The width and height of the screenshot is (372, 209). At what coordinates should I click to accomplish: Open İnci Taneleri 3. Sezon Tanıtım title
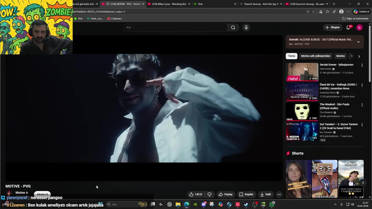(x=339, y=126)
